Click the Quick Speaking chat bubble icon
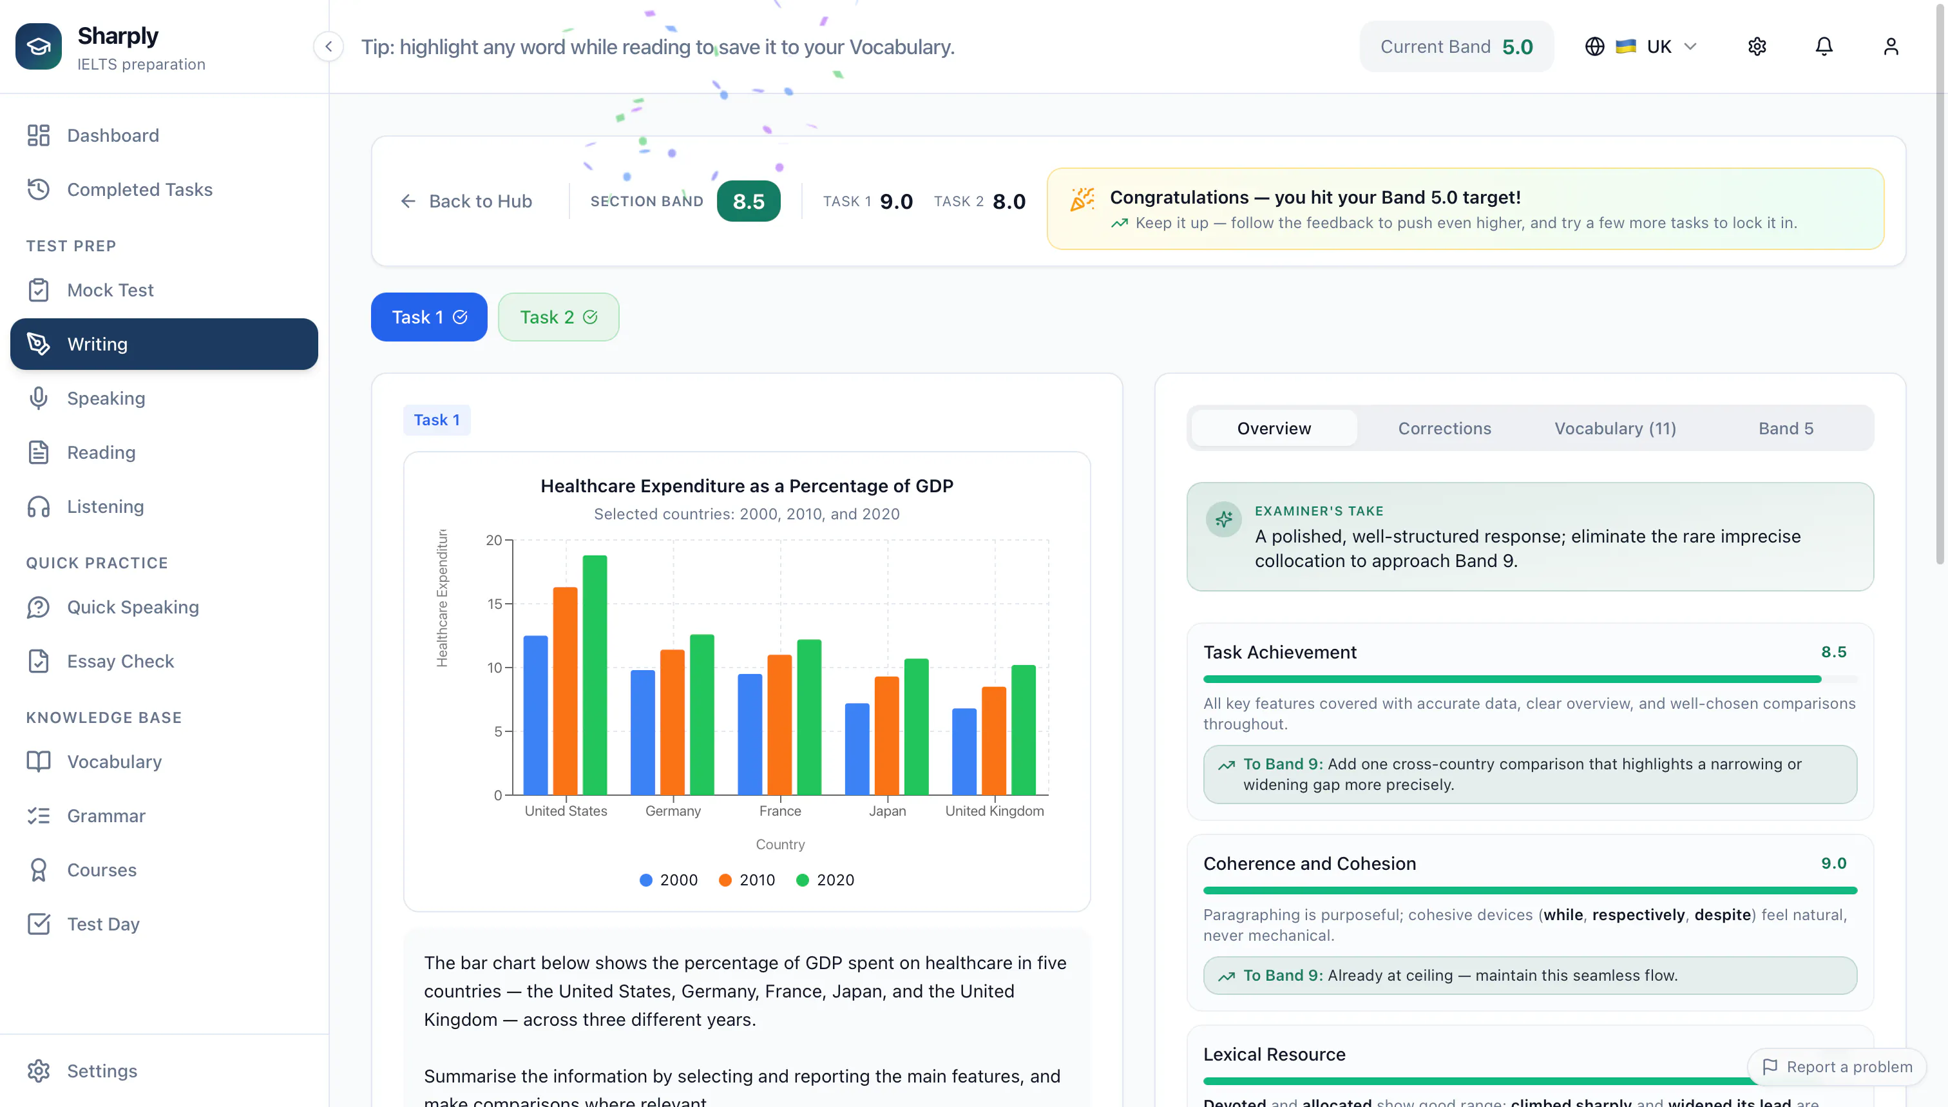Image resolution: width=1948 pixels, height=1107 pixels. [x=38, y=607]
